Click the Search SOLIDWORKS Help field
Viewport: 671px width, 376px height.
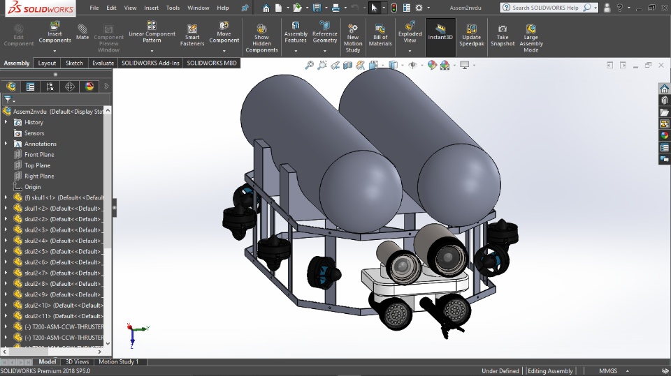(x=545, y=8)
